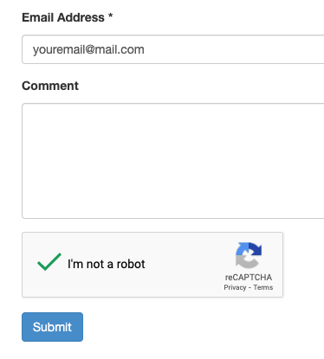
Task: Click the reCAPTCHA brand text
Action: point(249,278)
